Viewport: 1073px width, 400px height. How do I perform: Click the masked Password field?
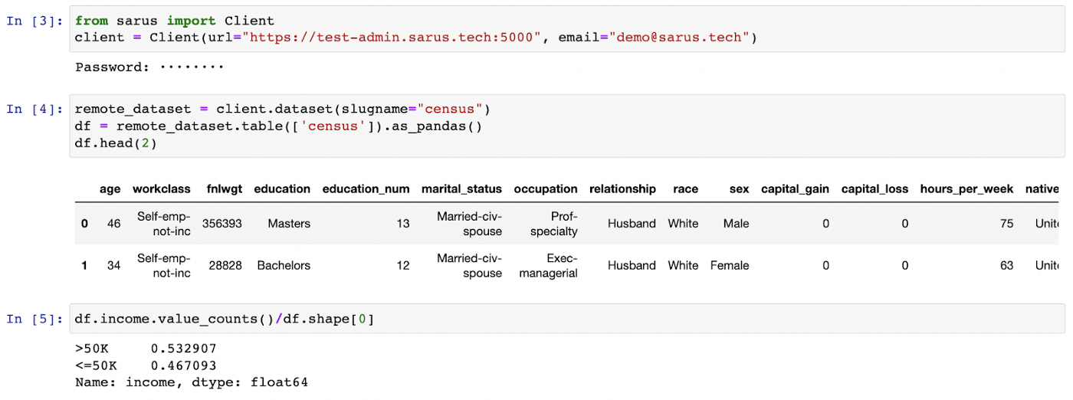pos(192,67)
